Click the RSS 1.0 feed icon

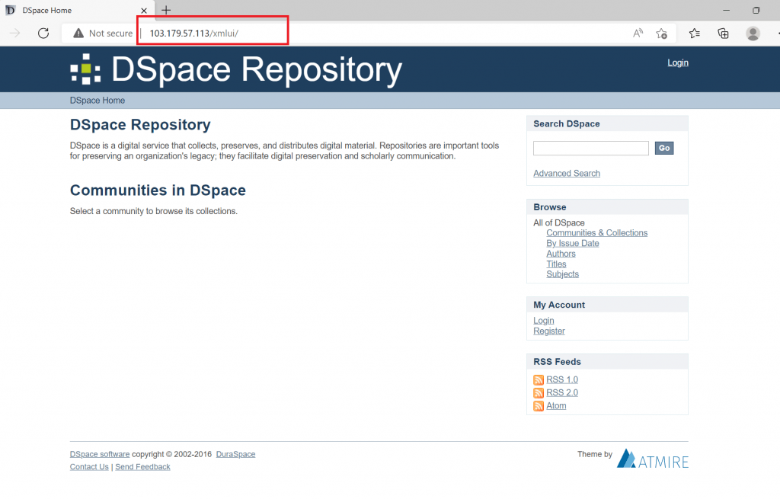(x=538, y=379)
